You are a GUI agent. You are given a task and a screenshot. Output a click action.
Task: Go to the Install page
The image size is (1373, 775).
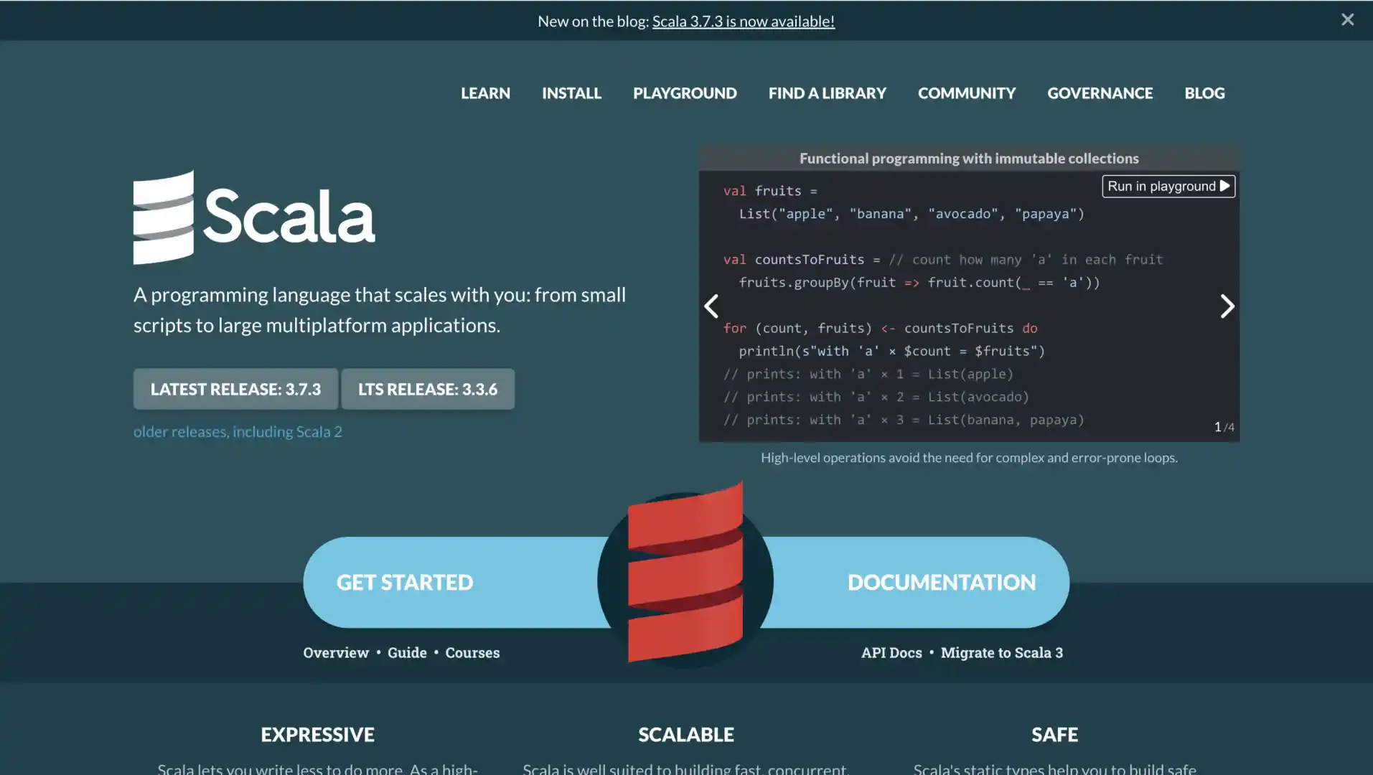tap(571, 93)
